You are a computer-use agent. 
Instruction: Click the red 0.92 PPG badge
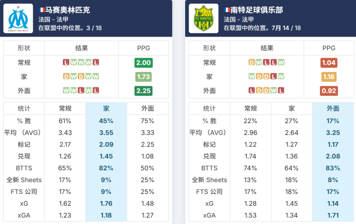pyautogui.click(x=329, y=91)
